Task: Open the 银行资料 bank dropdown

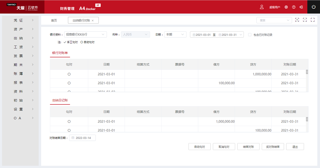Action: (85, 35)
